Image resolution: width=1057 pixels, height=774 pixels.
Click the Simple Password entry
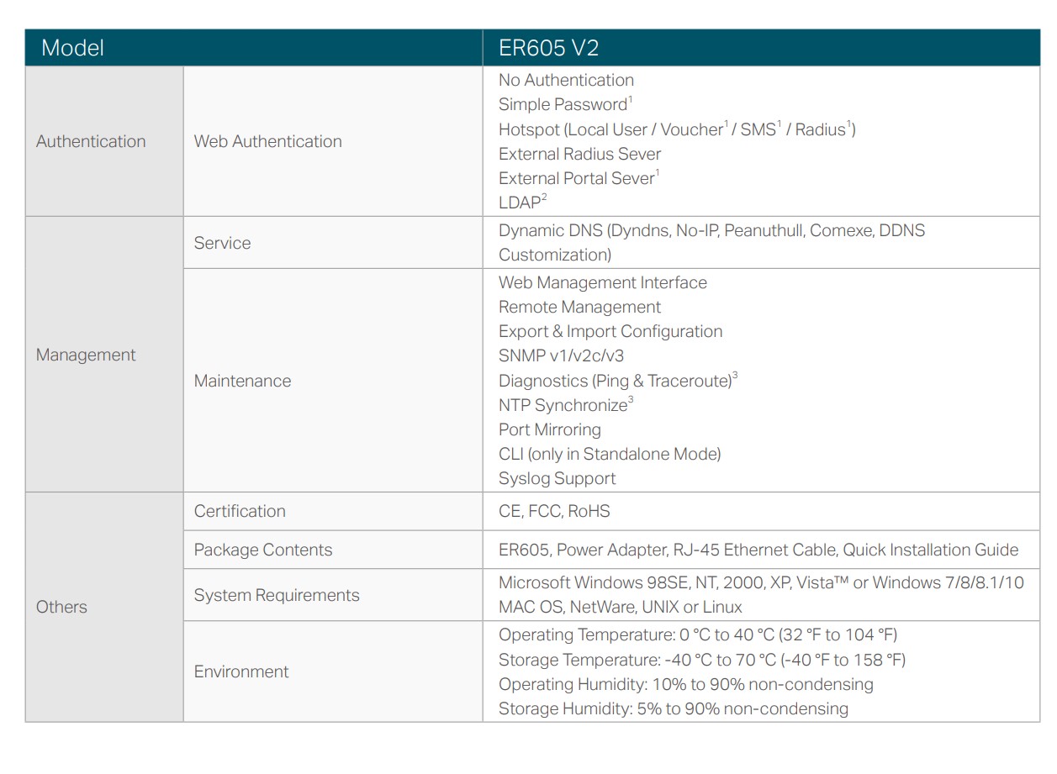tap(563, 105)
